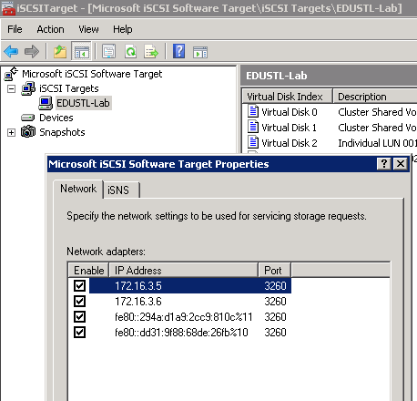This screenshot has width=417, height=401.
Task: Open Properties toolbar icon
Action: [108, 51]
